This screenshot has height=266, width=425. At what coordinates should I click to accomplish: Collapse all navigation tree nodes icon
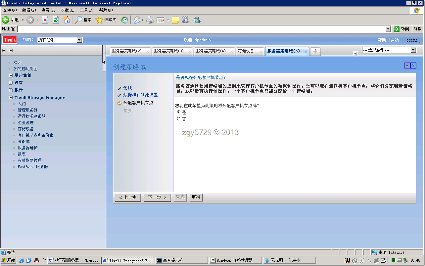(11, 51)
